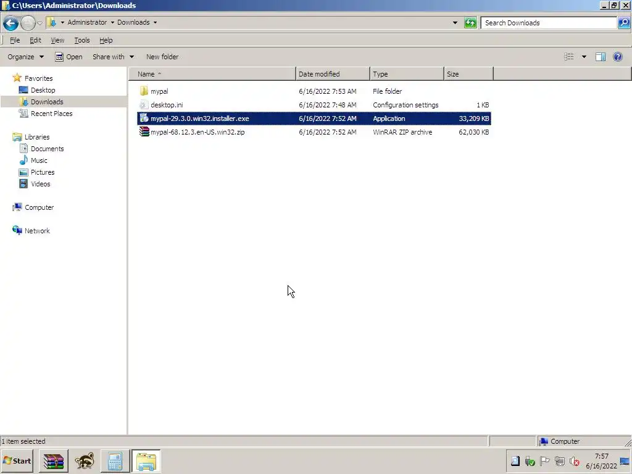The height and width of the screenshot is (474, 632).
Task: Select the mypal-29.3.0 installer exe icon
Action: point(144,118)
